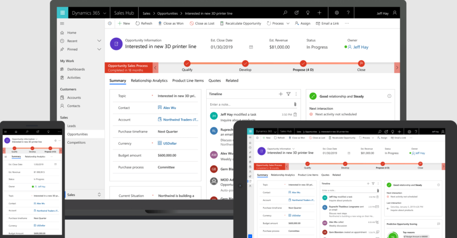The image size is (457, 238).
Task: Switch to the Product Line Items tab on large monitor
Action: click(188, 81)
